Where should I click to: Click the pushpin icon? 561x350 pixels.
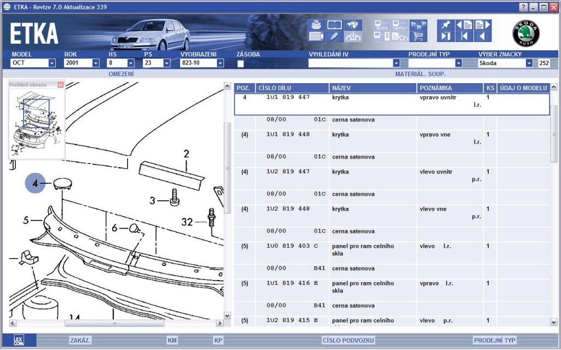click(x=446, y=25)
